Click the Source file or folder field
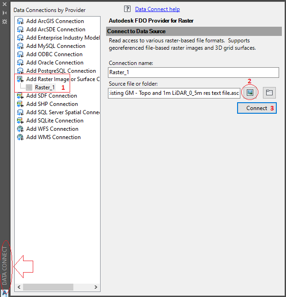Screen dimensions: 286x297 point(174,93)
